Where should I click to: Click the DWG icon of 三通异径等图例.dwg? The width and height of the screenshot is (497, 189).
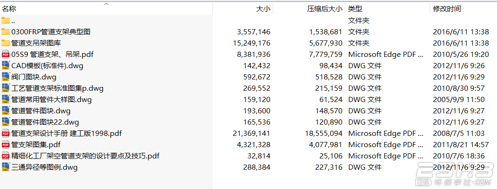coord(6,167)
